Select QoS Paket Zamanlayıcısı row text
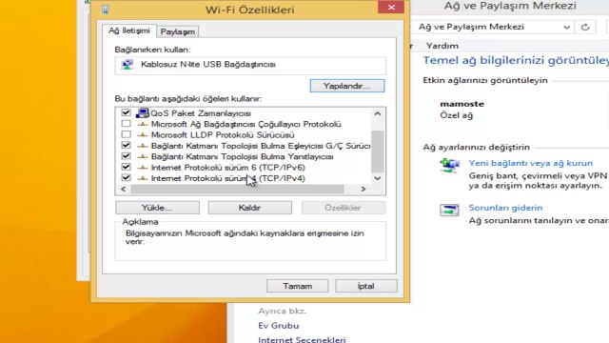The height and width of the screenshot is (343, 609). click(x=201, y=113)
